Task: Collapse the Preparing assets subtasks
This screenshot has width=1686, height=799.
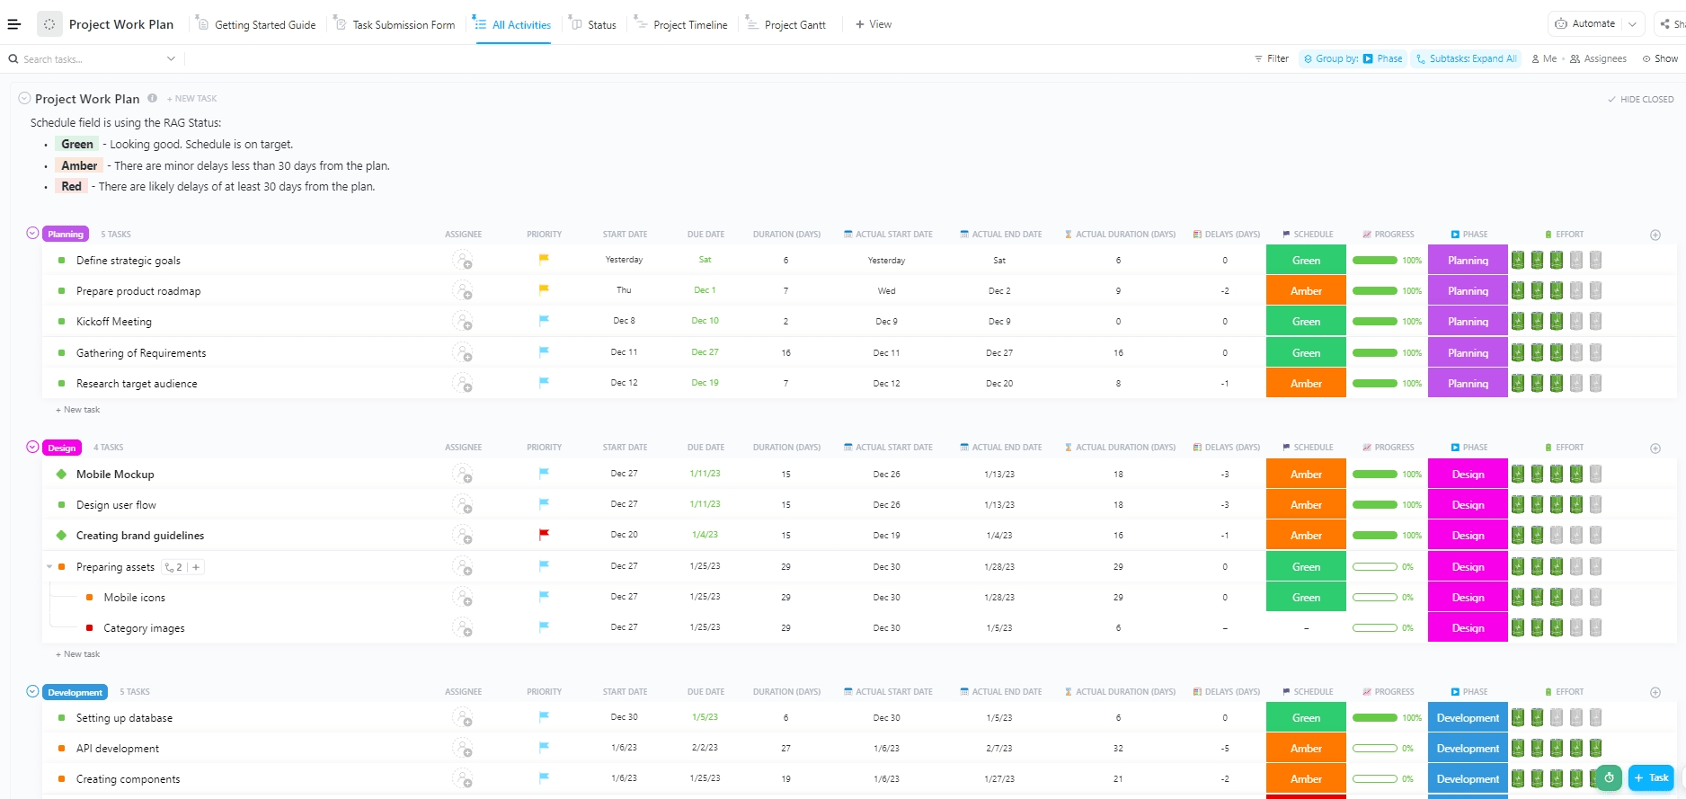Action: tap(49, 567)
